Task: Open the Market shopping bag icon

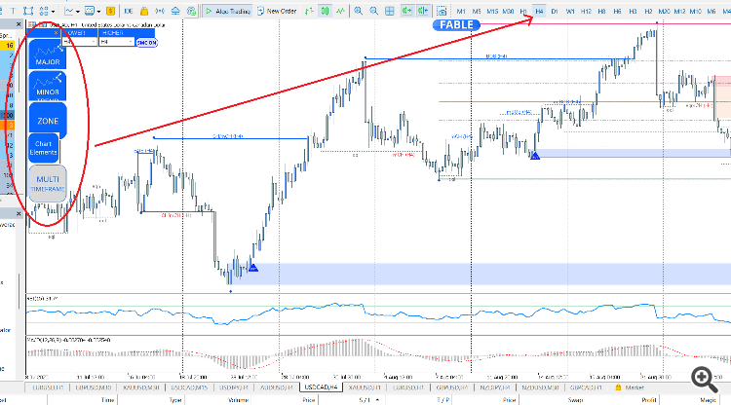Action: coord(144,11)
